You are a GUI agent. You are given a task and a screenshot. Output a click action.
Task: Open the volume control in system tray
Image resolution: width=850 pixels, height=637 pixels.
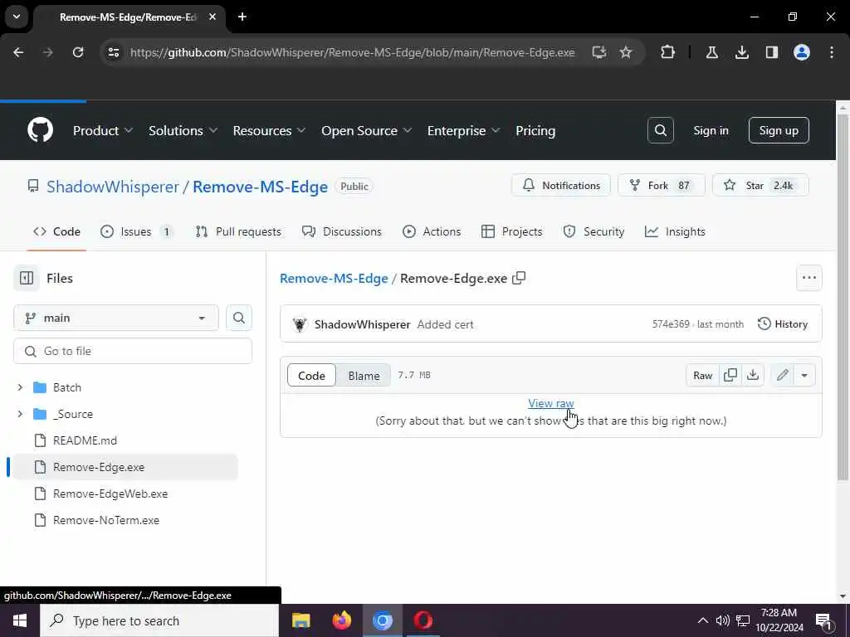click(x=722, y=620)
